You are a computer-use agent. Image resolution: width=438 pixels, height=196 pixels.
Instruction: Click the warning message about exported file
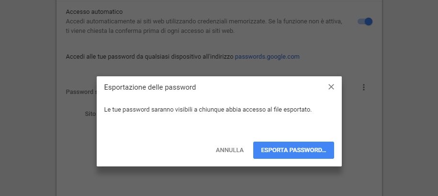208,110
